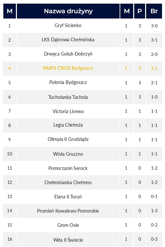Click Wda II Świecie team name
The height and width of the screenshot is (247, 165).
point(68,240)
